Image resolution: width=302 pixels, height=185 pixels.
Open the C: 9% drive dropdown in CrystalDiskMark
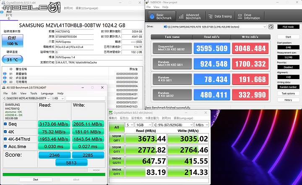pyautogui.click(x=173, y=125)
